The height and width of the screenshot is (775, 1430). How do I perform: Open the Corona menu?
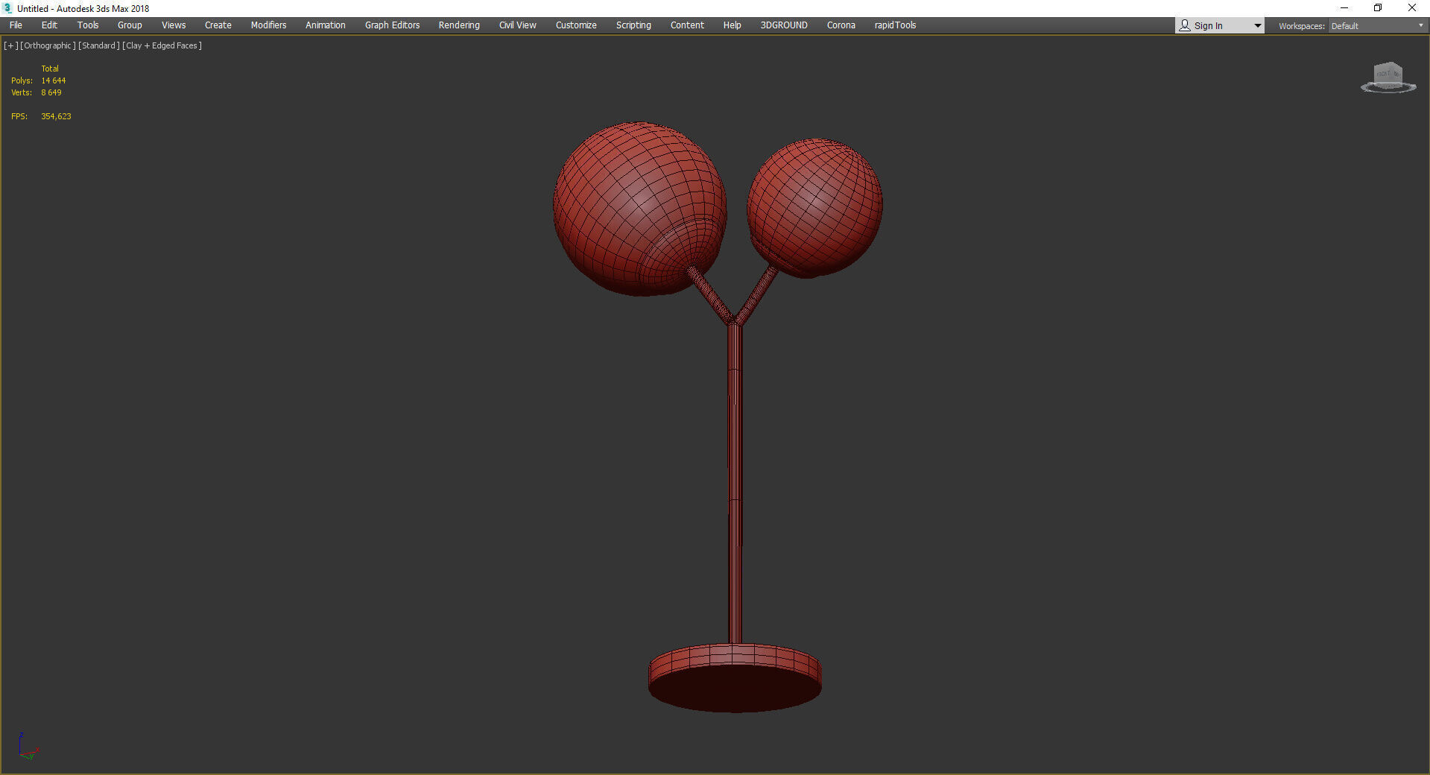pos(841,25)
